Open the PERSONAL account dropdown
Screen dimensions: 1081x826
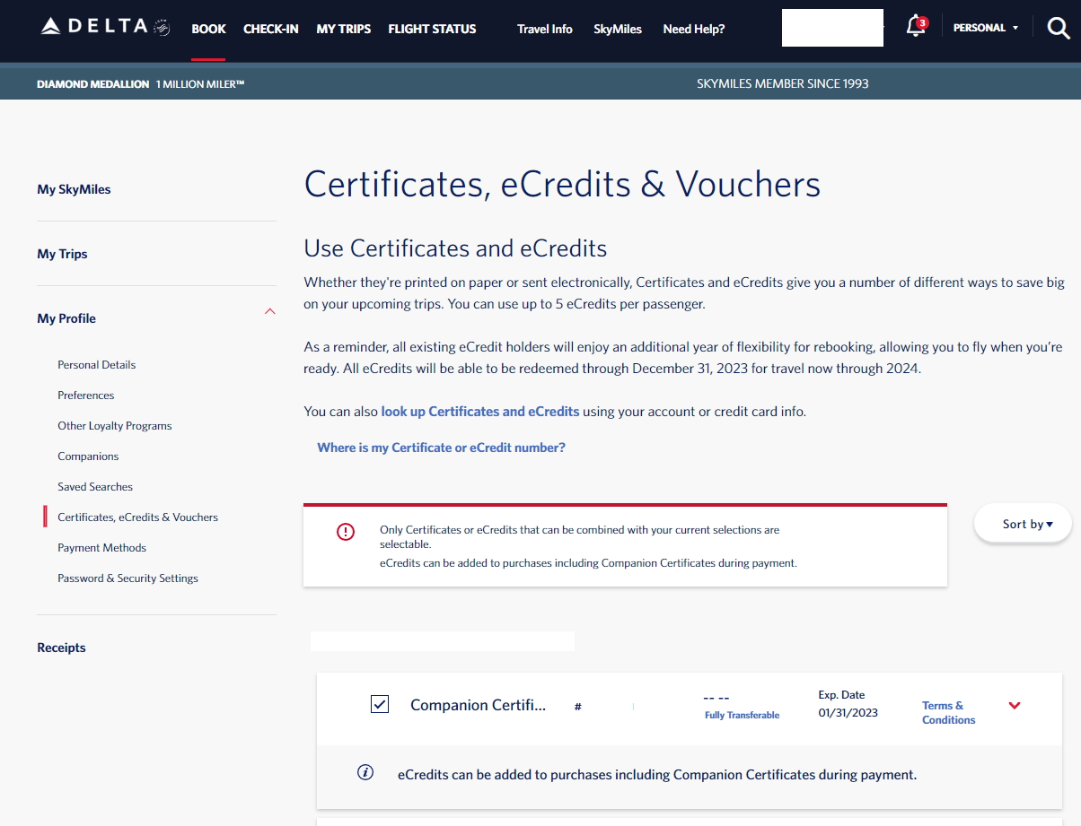(985, 28)
